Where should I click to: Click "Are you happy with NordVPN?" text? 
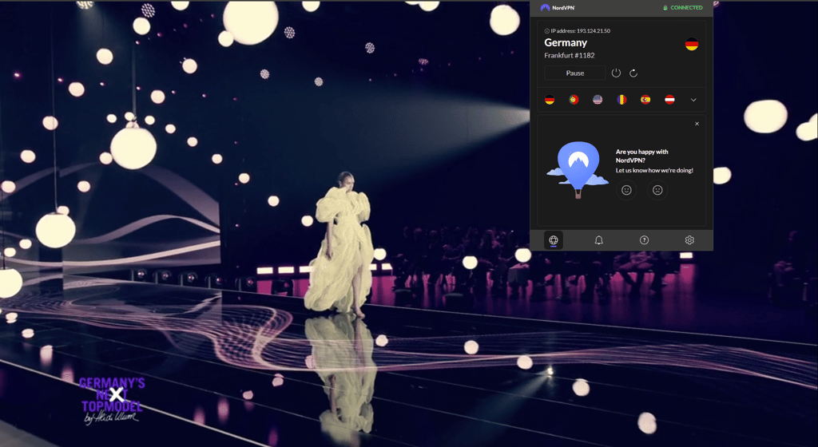641,156
